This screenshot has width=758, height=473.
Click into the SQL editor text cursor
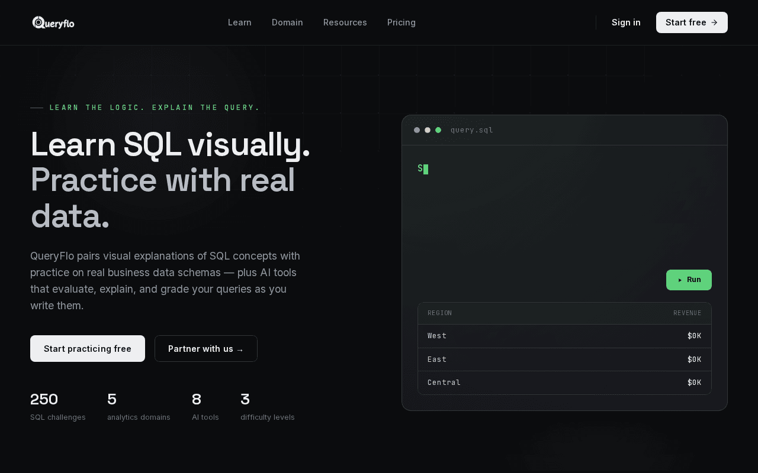point(426,169)
